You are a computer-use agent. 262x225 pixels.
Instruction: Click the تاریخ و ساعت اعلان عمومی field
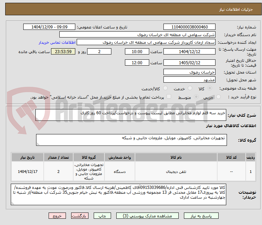point(49,27)
